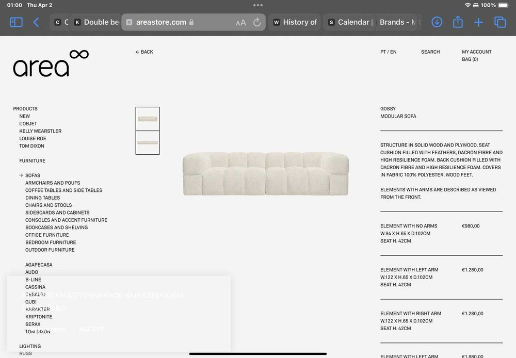Image resolution: width=516 pixels, height=358 pixels.
Task: Click the area infinity logo
Action: (x=51, y=63)
